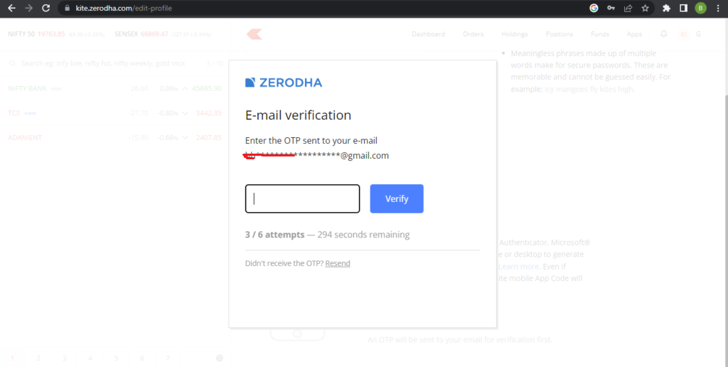Click the Funds menu item
This screenshot has width=728, height=367.
600,34
